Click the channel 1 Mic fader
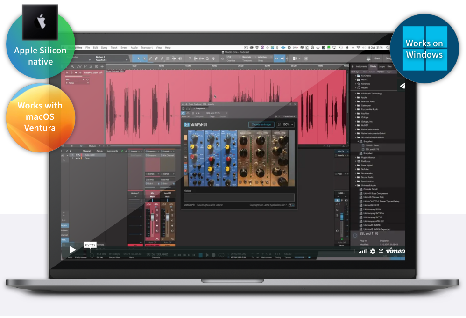The height and width of the screenshot is (318, 466). [152, 218]
